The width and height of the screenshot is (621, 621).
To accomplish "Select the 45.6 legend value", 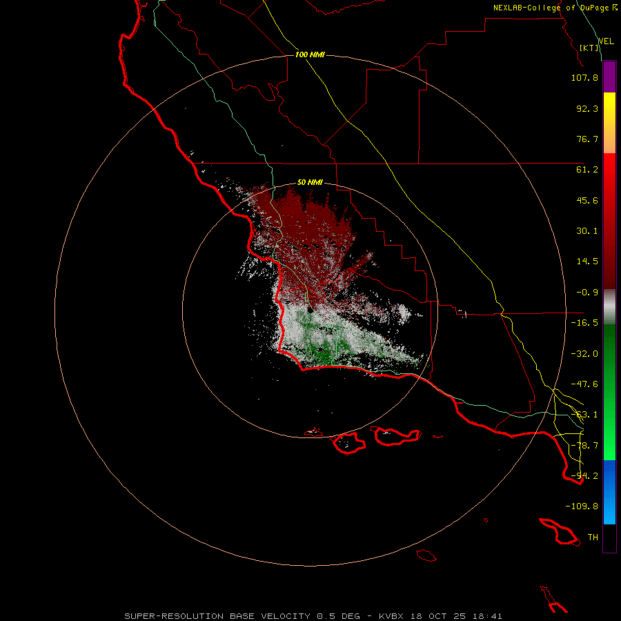I will pyautogui.click(x=587, y=200).
